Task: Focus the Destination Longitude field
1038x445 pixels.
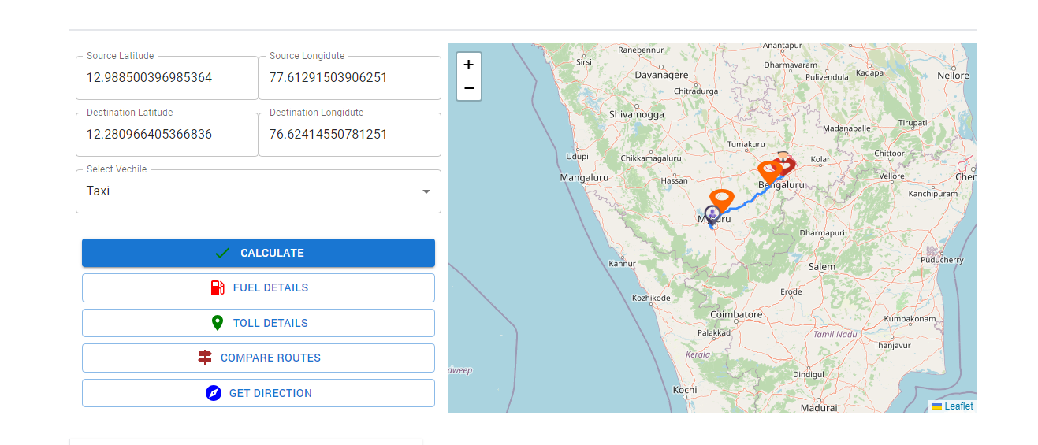Action: [x=350, y=135]
